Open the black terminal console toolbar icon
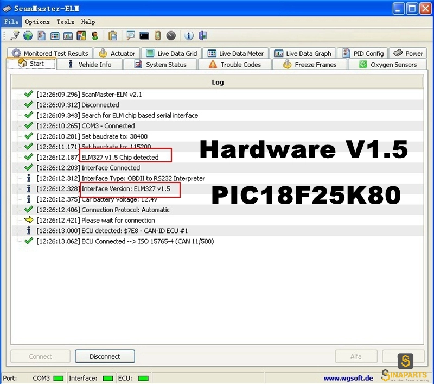 [x=144, y=35]
